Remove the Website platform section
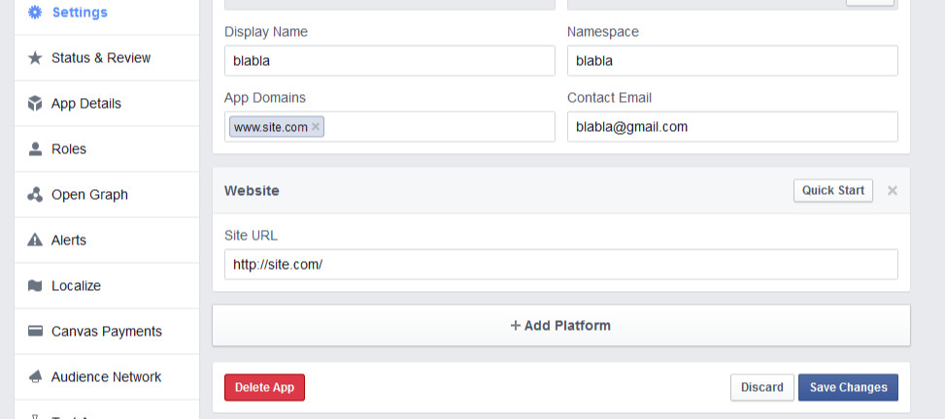Screen dimensions: 945x419 [x=893, y=191]
